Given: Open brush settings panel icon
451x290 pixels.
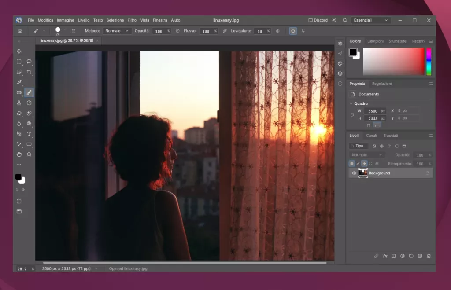Looking at the screenshot, I should coord(74,31).
